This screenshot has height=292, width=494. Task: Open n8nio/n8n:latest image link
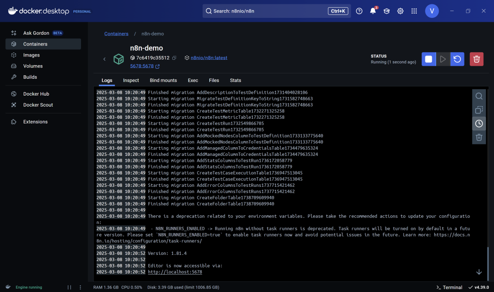tap(209, 58)
